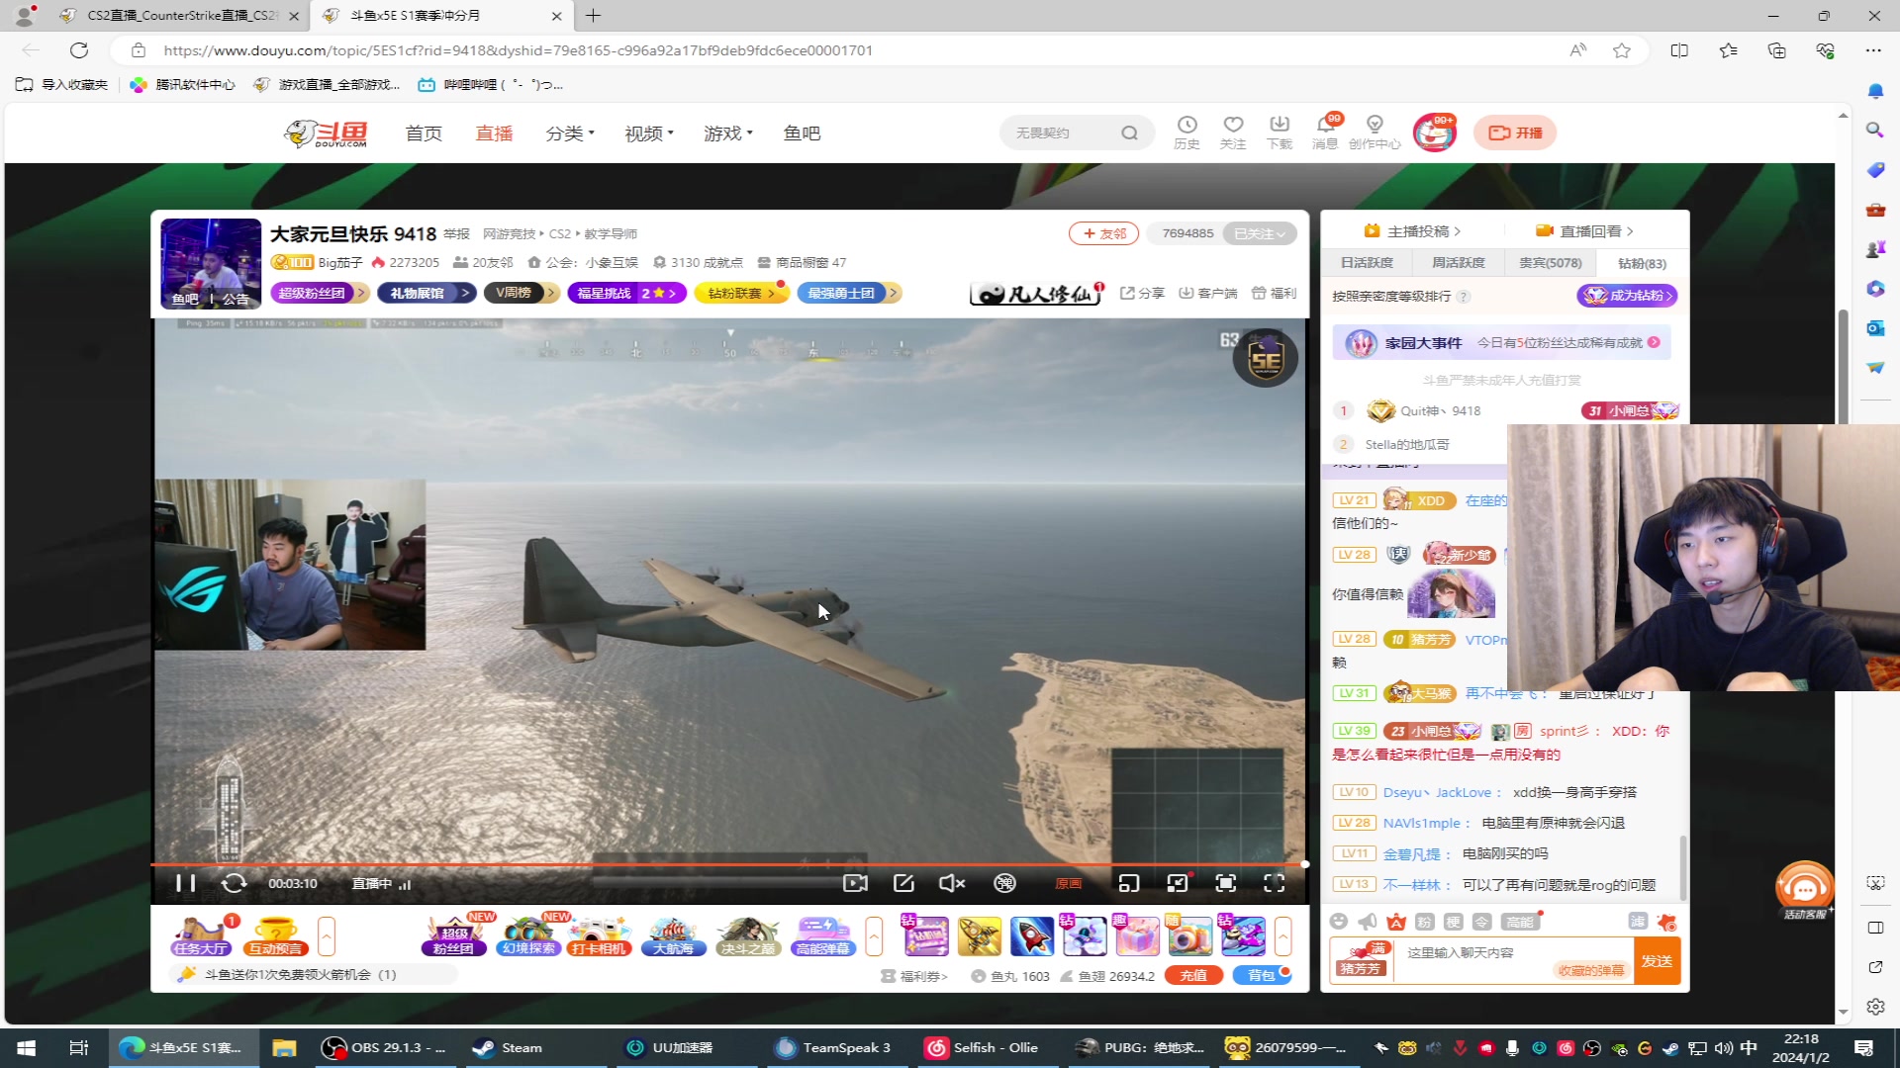Image resolution: width=1900 pixels, height=1068 pixels.
Task: Open the 直播回看 stream replay tab
Action: [x=1584, y=230]
